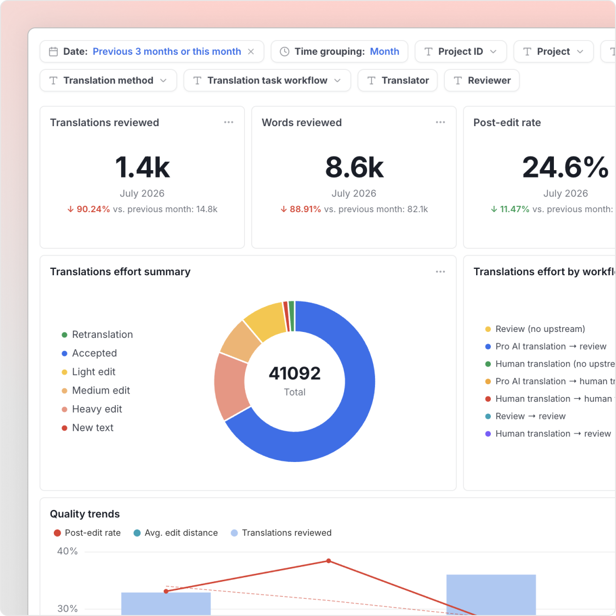Click the Translator filter button
Screen dimensions: 616x616
[x=397, y=80]
